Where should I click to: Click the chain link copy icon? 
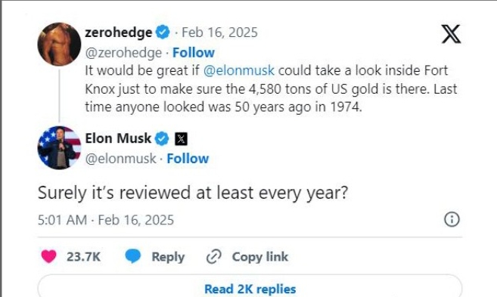coord(213,256)
